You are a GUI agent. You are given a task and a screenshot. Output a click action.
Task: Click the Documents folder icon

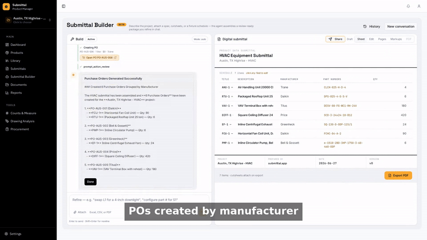[7, 85]
